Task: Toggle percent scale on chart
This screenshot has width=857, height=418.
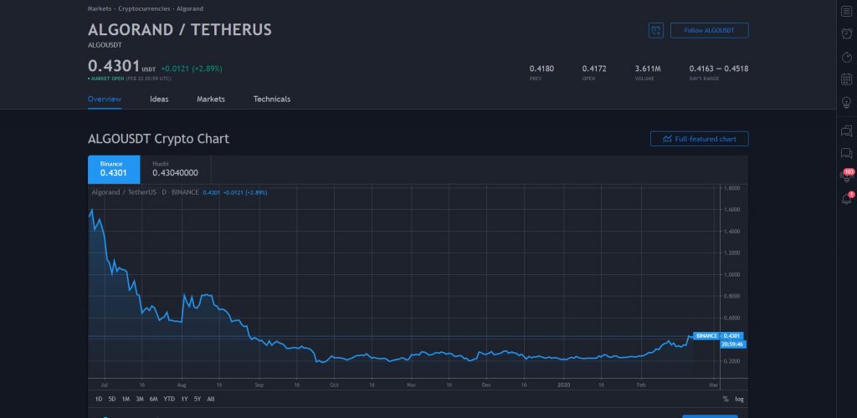Action: (x=725, y=399)
